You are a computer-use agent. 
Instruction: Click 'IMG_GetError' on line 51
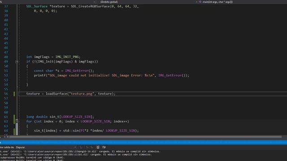point(77,71)
